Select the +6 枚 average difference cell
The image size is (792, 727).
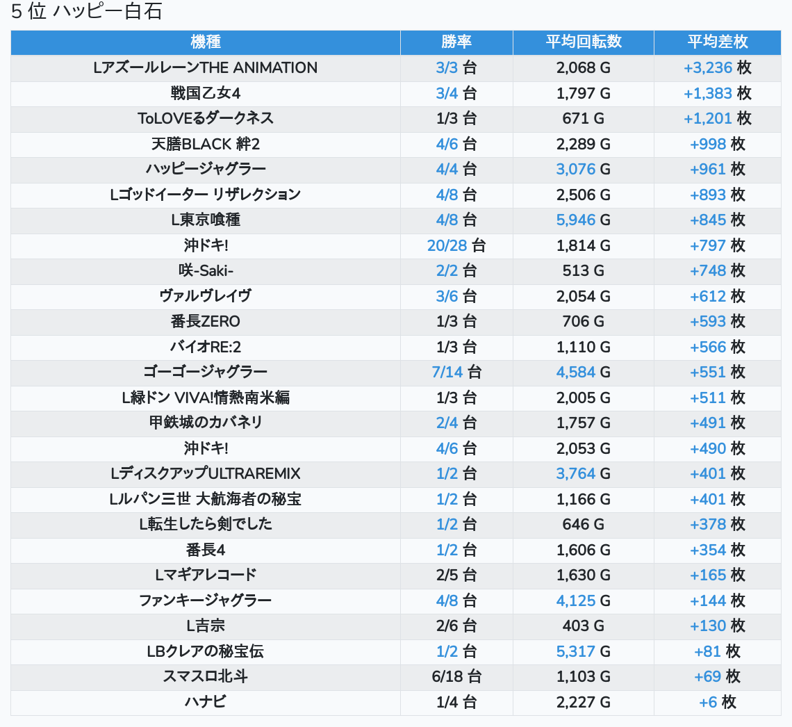[x=717, y=703]
